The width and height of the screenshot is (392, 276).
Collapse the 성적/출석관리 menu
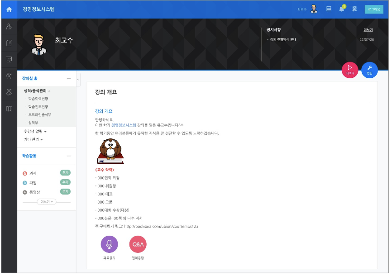click(x=37, y=91)
